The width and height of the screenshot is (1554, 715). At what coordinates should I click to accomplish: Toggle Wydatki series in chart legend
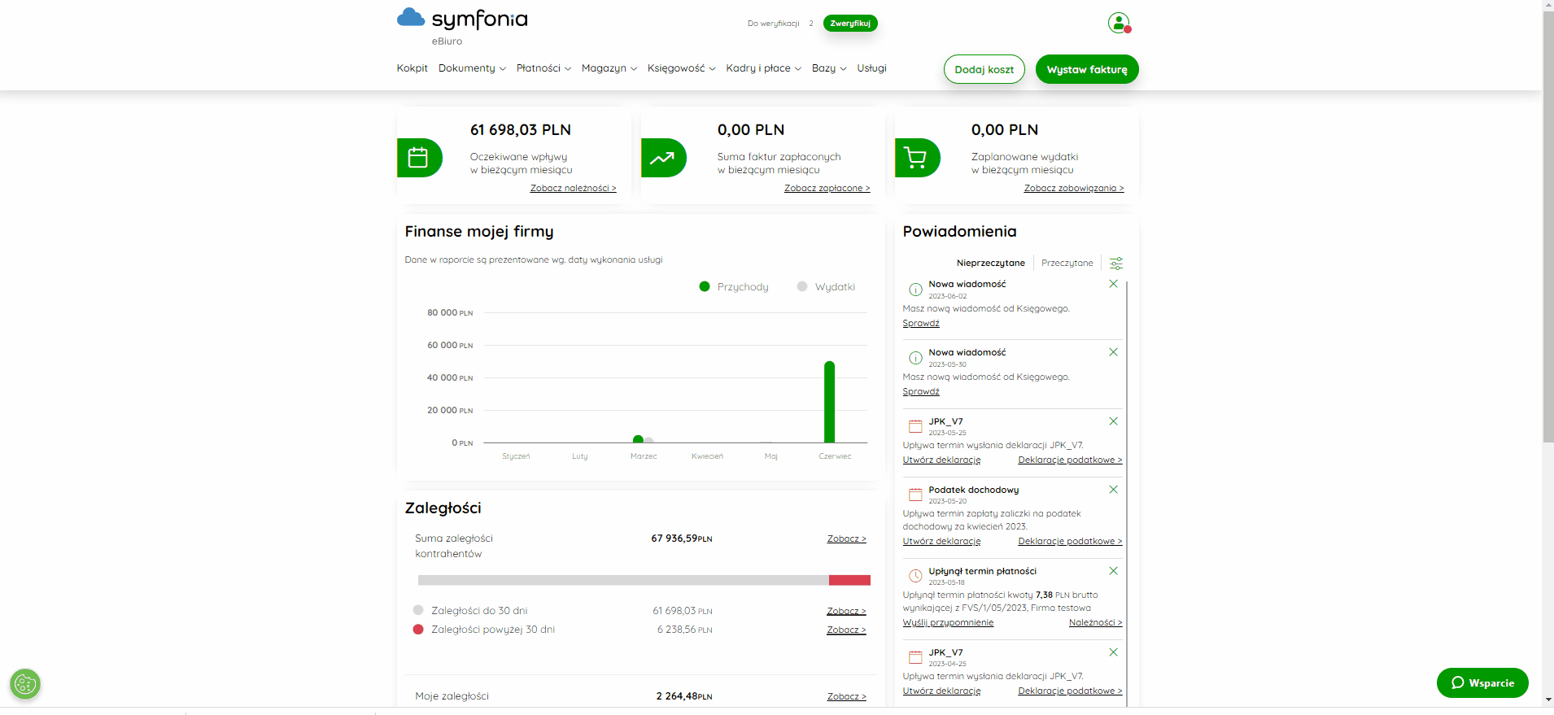[x=826, y=286]
